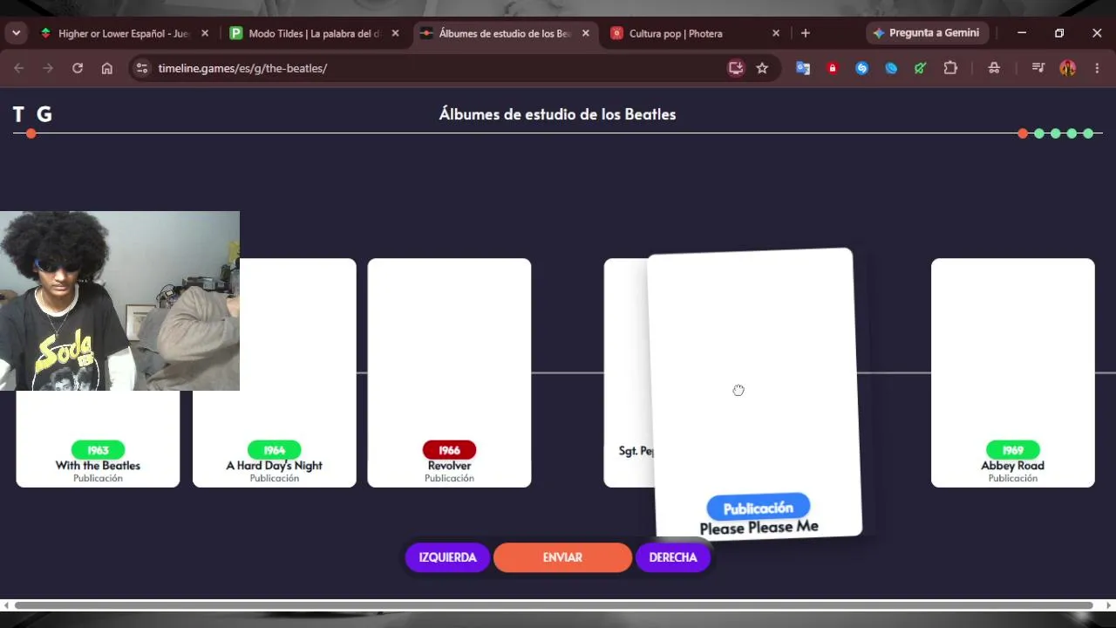The height and width of the screenshot is (628, 1116).
Task: Open the media controls playlist icon
Action: pyautogui.click(x=1038, y=68)
